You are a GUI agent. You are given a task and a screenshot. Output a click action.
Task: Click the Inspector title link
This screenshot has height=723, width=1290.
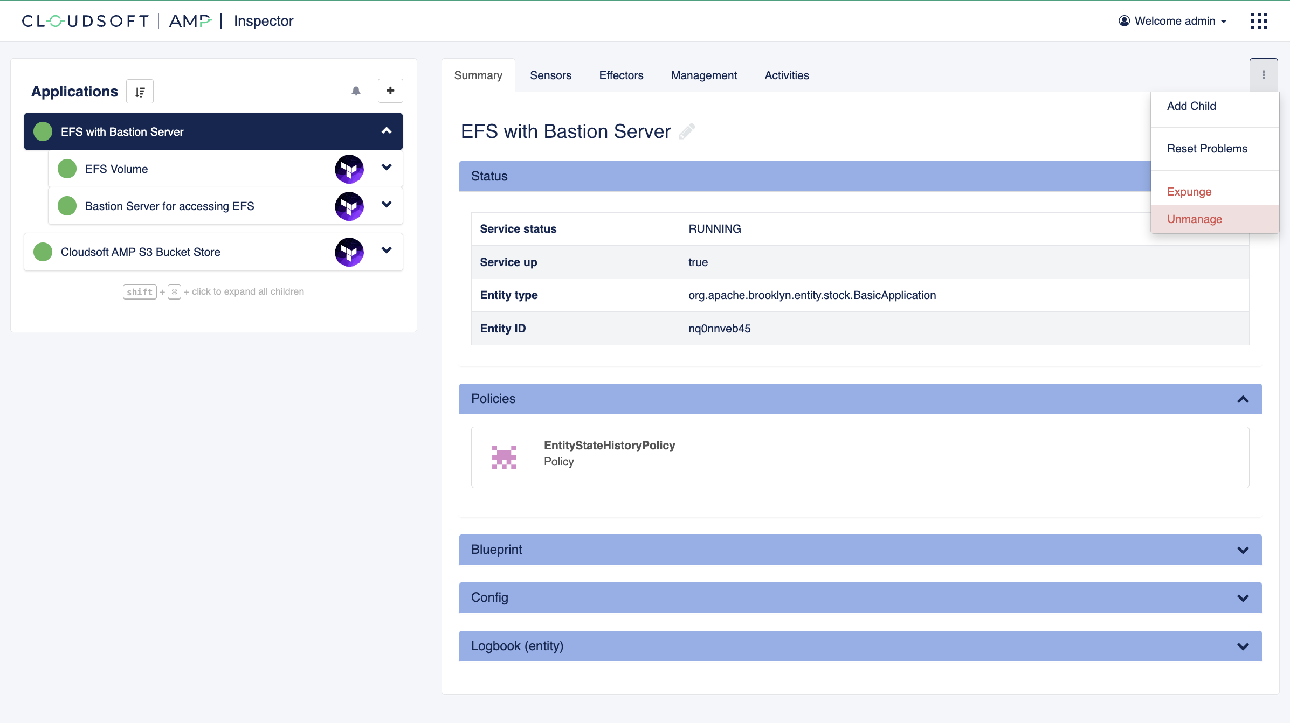click(x=264, y=21)
